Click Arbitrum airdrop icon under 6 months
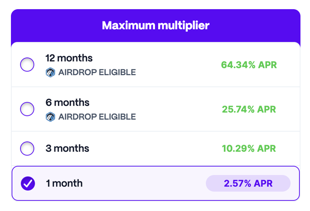310x211 pixels. (50, 117)
